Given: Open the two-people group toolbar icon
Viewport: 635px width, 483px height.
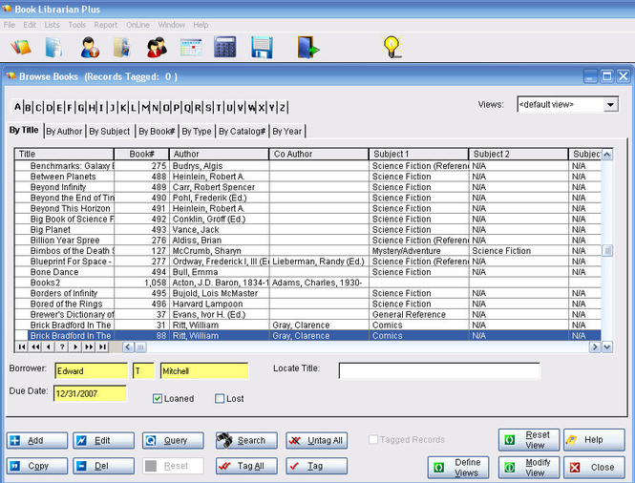Looking at the screenshot, I should [157, 47].
